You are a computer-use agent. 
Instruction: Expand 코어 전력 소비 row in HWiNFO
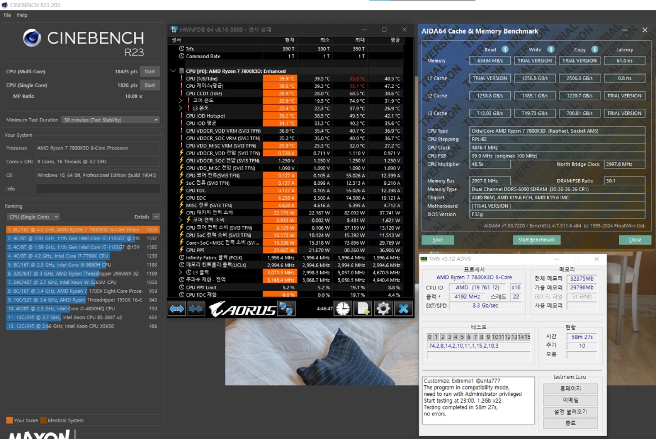(180, 220)
